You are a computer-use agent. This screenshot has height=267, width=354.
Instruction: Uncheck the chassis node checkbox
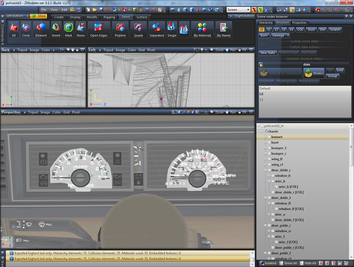tap(266, 131)
